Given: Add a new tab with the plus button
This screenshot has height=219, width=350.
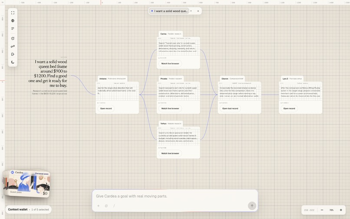Looking at the screenshot, I should click(198, 11).
